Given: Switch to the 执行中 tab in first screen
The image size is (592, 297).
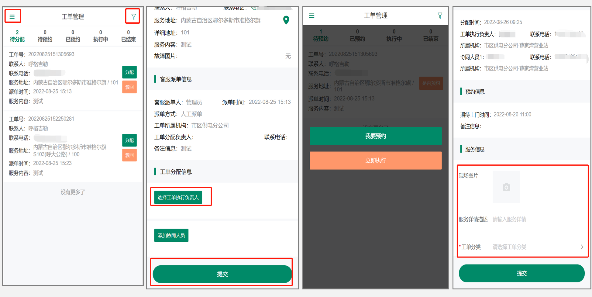Looking at the screenshot, I should click(101, 36).
